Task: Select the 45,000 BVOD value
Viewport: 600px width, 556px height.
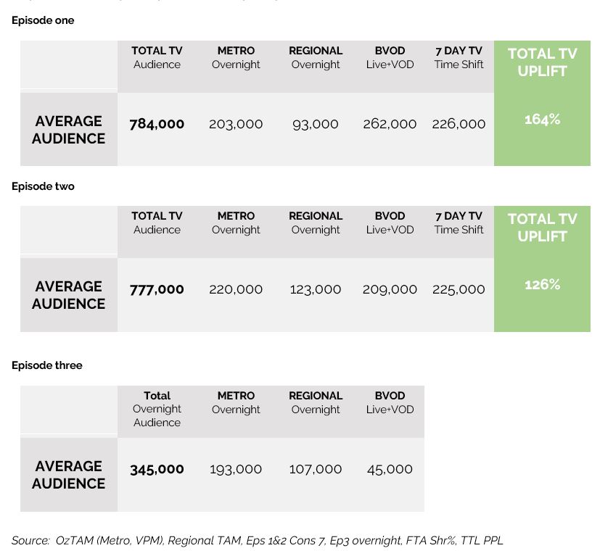Action: pyautogui.click(x=390, y=469)
